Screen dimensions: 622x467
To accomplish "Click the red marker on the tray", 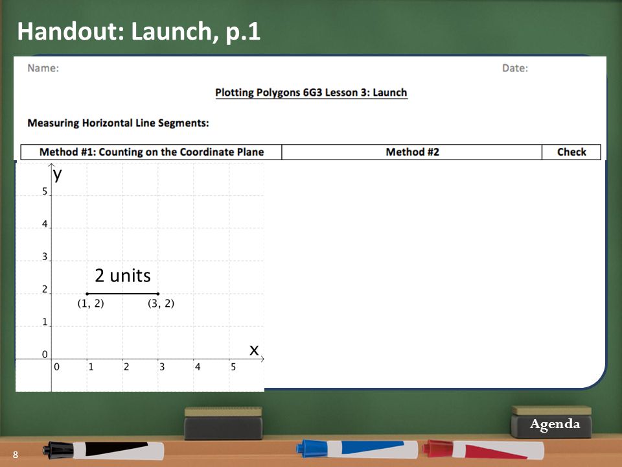I will pyautogui.click(x=483, y=450).
